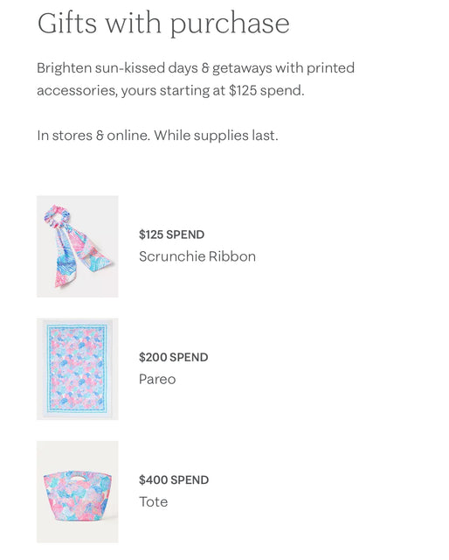449x560 pixels.
Task: Click the 'In stores & online' notice
Action: tap(93, 136)
